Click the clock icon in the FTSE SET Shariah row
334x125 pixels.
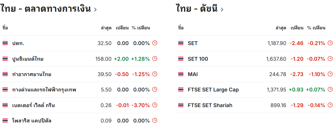(330, 105)
